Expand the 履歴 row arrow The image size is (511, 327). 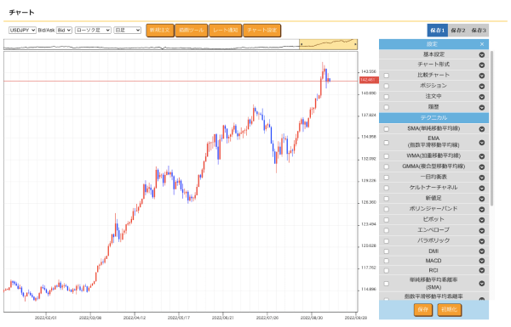click(482, 108)
